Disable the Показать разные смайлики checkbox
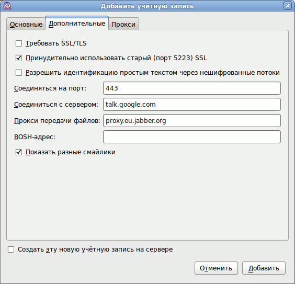This screenshot has width=295, height=284. tap(19, 152)
